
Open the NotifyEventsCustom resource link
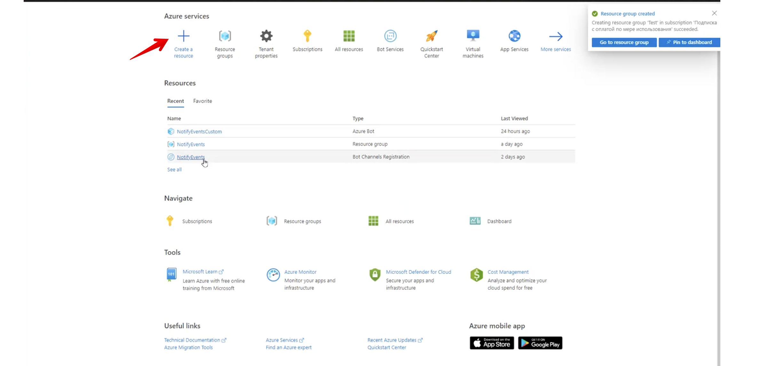(199, 131)
